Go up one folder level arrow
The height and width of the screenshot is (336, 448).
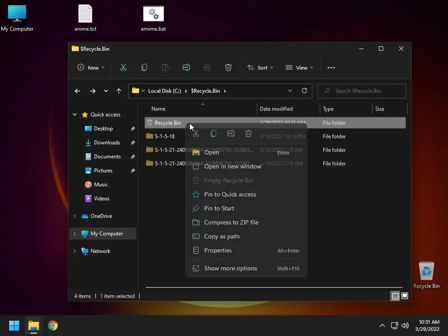click(x=119, y=91)
